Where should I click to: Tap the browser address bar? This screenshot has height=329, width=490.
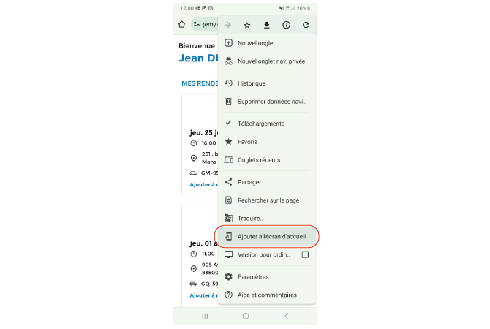point(205,24)
